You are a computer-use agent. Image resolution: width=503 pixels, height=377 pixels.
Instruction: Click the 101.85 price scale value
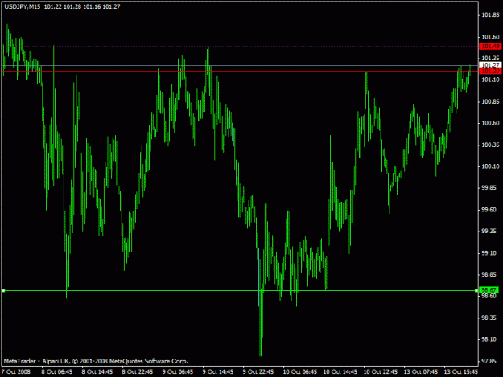click(x=490, y=15)
